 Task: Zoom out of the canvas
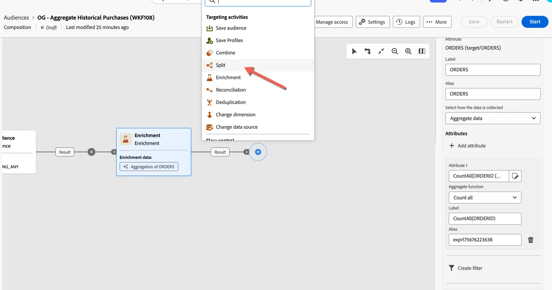395,51
